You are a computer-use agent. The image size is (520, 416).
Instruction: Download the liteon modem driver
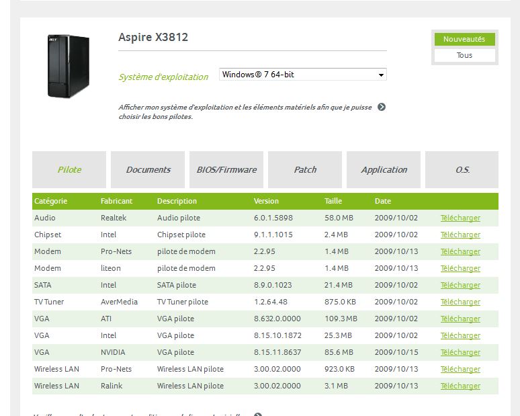(460, 269)
